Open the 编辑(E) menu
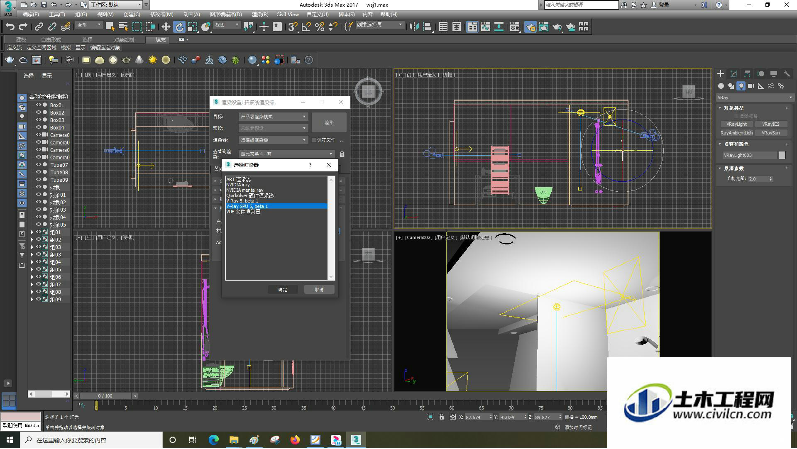This screenshot has height=449, width=797. coord(31,15)
